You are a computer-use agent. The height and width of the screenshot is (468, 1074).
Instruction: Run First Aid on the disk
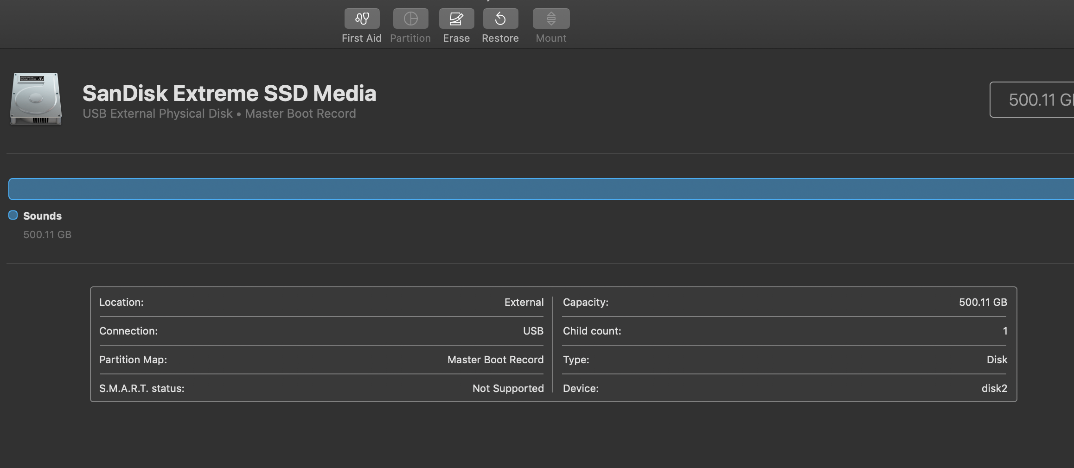pos(362,19)
